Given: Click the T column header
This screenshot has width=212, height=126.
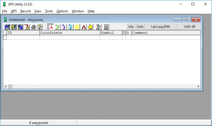Looking at the screenshot, I should tap(124, 33).
